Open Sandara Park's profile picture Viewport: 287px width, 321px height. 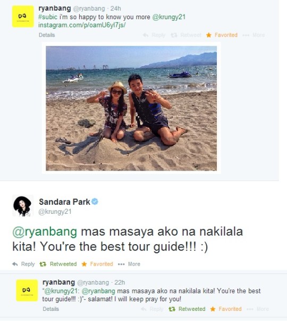click(x=23, y=206)
